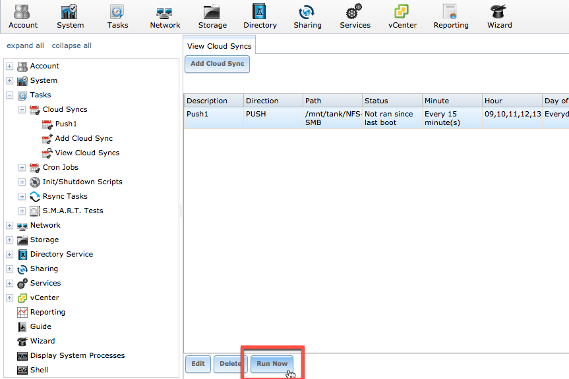The image size is (569, 379).
Task: Open the Sharing toolbar icon
Action: (307, 16)
